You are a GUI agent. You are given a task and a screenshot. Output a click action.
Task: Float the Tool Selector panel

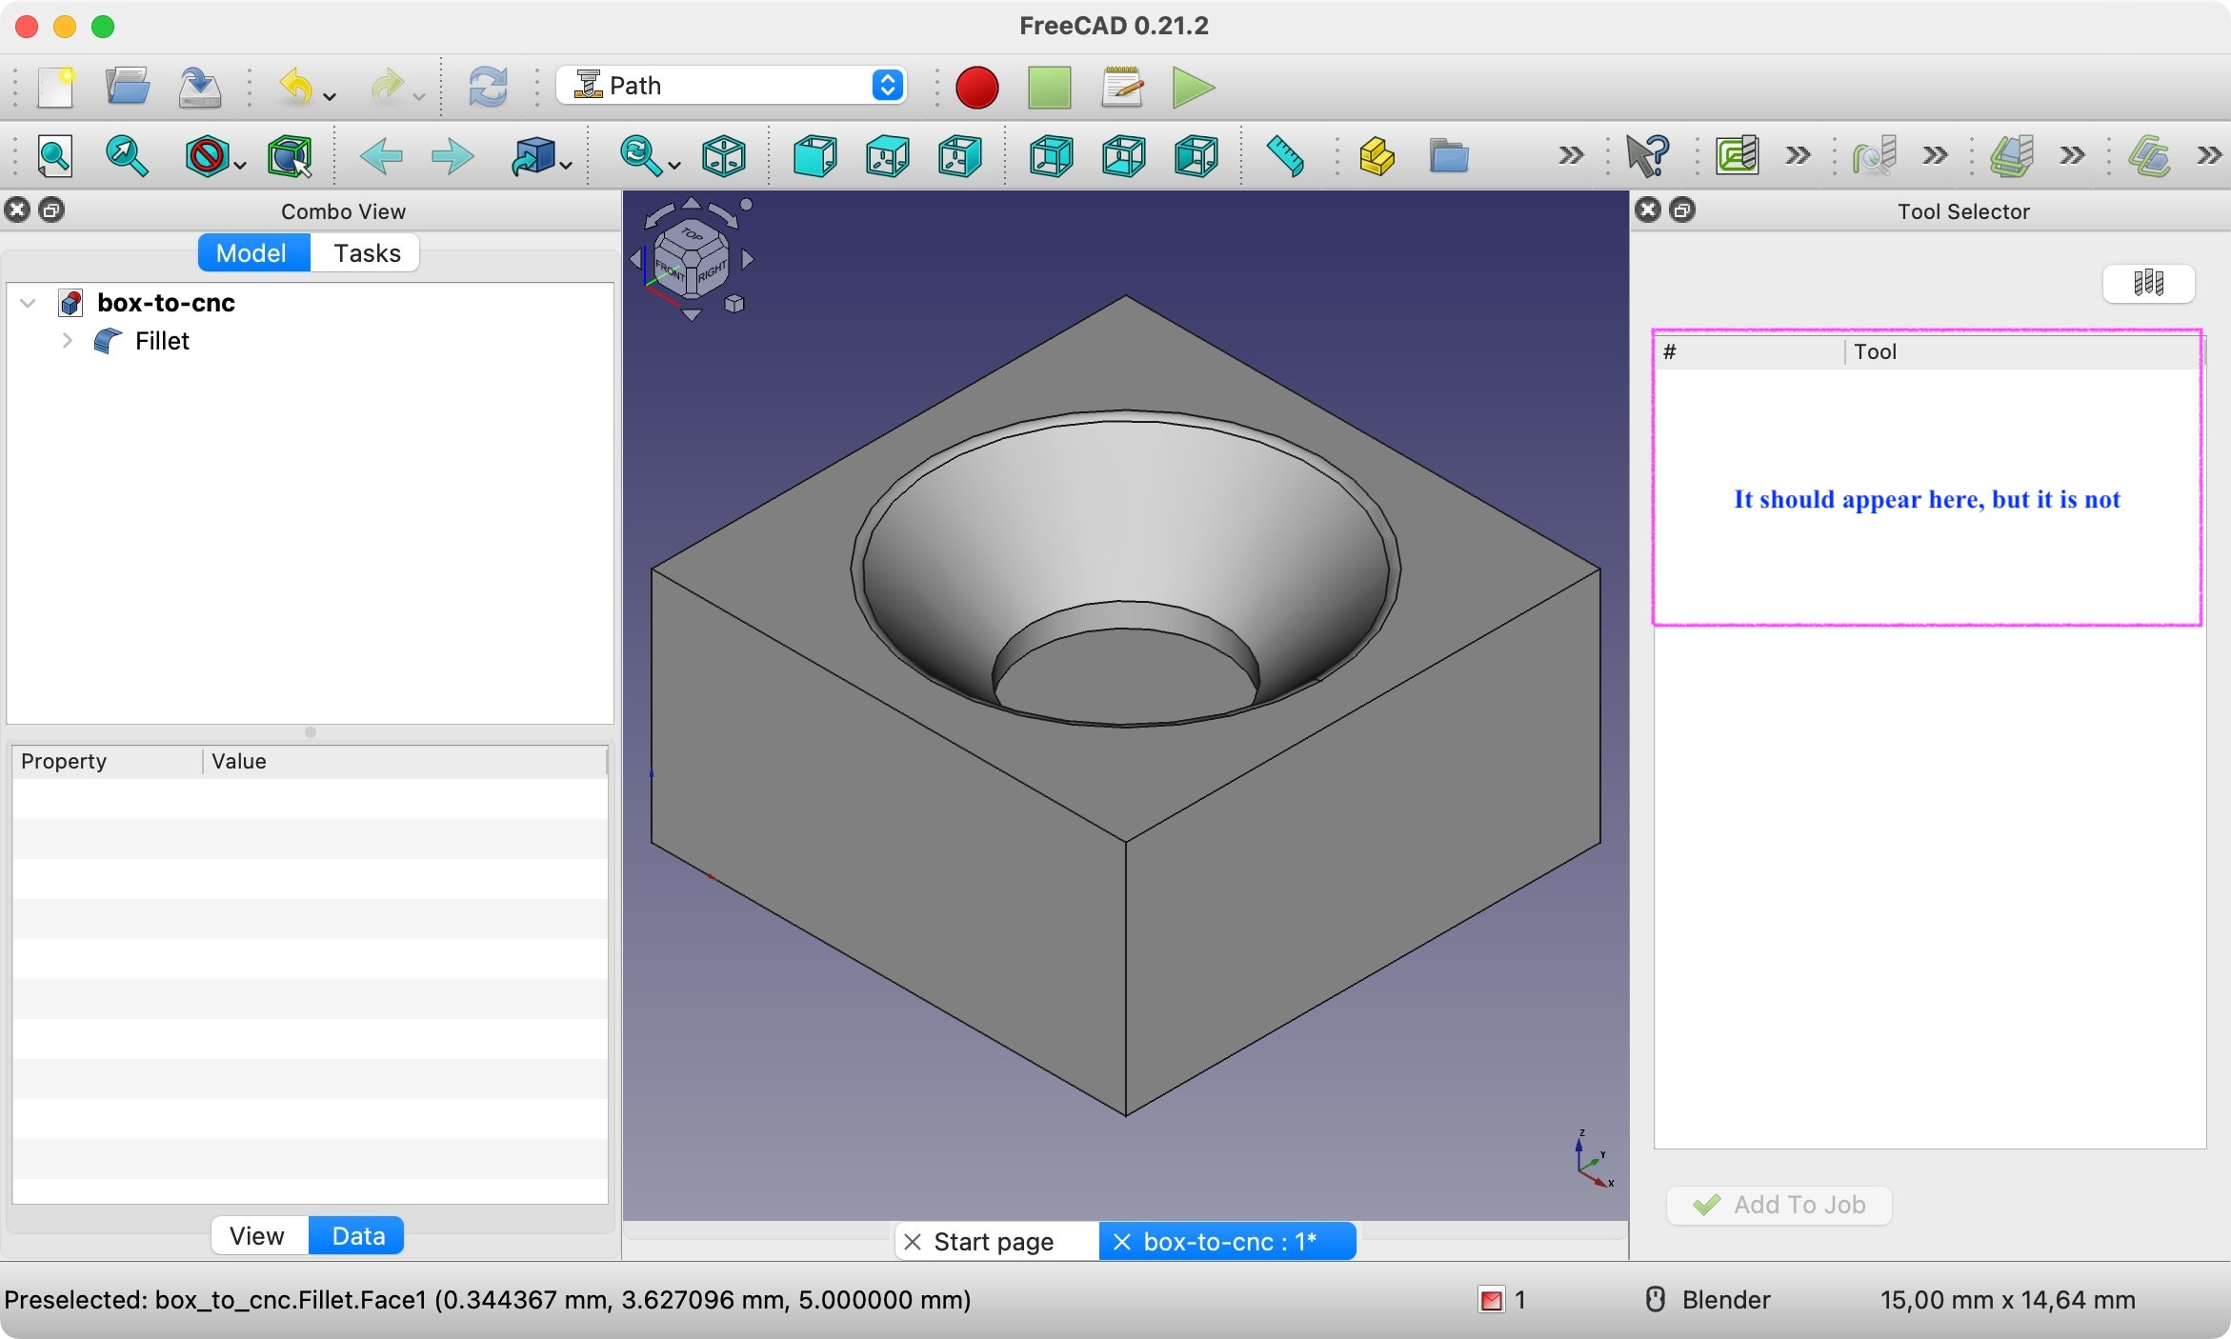(1683, 210)
